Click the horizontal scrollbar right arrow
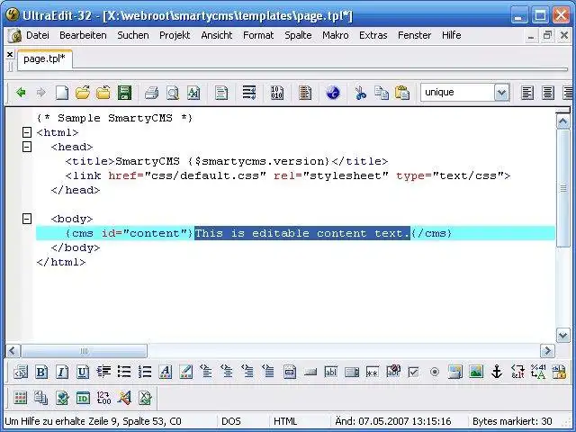The width and height of the screenshot is (576, 432). [547, 351]
